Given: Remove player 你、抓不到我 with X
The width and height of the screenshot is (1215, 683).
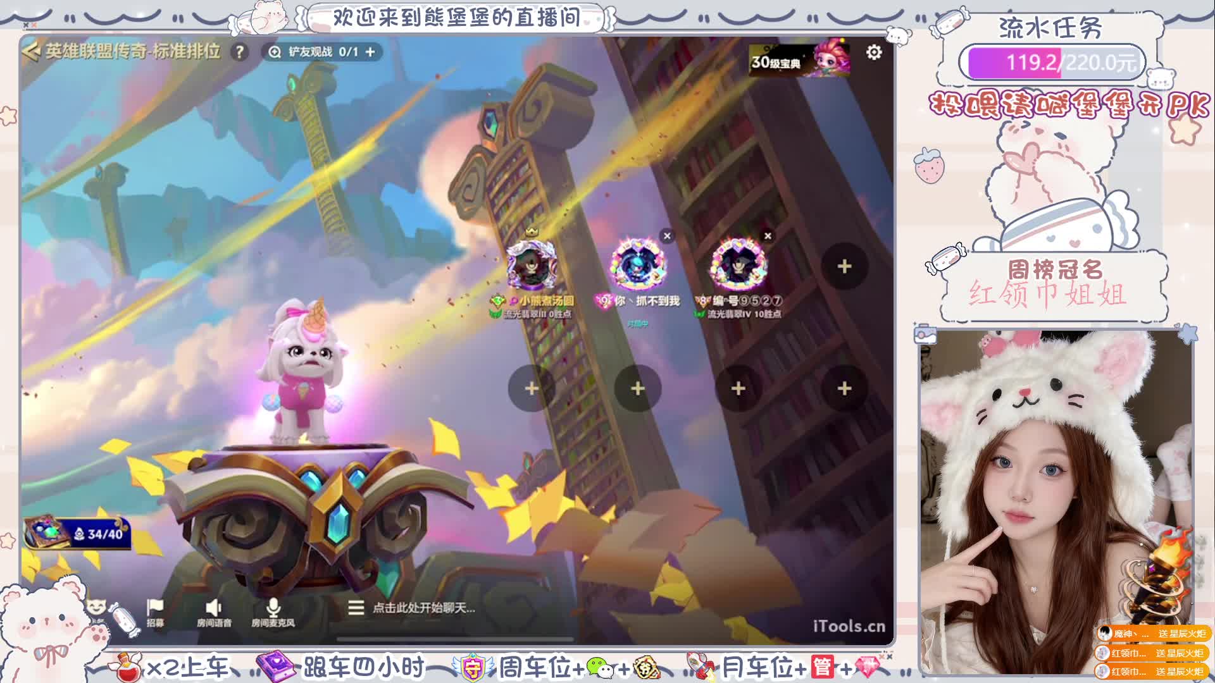Looking at the screenshot, I should point(667,236).
